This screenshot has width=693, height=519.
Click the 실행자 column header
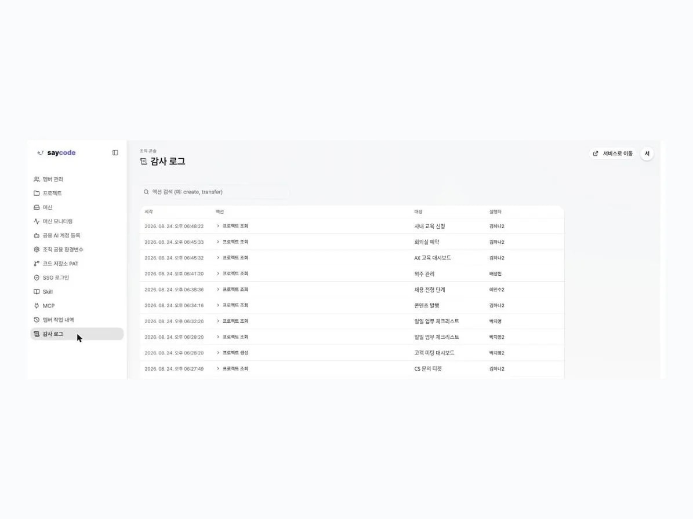495,212
